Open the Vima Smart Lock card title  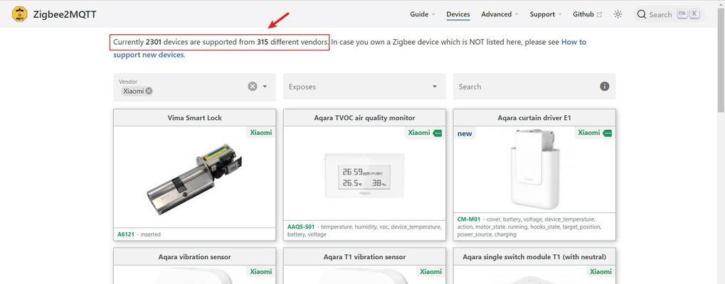(x=195, y=118)
